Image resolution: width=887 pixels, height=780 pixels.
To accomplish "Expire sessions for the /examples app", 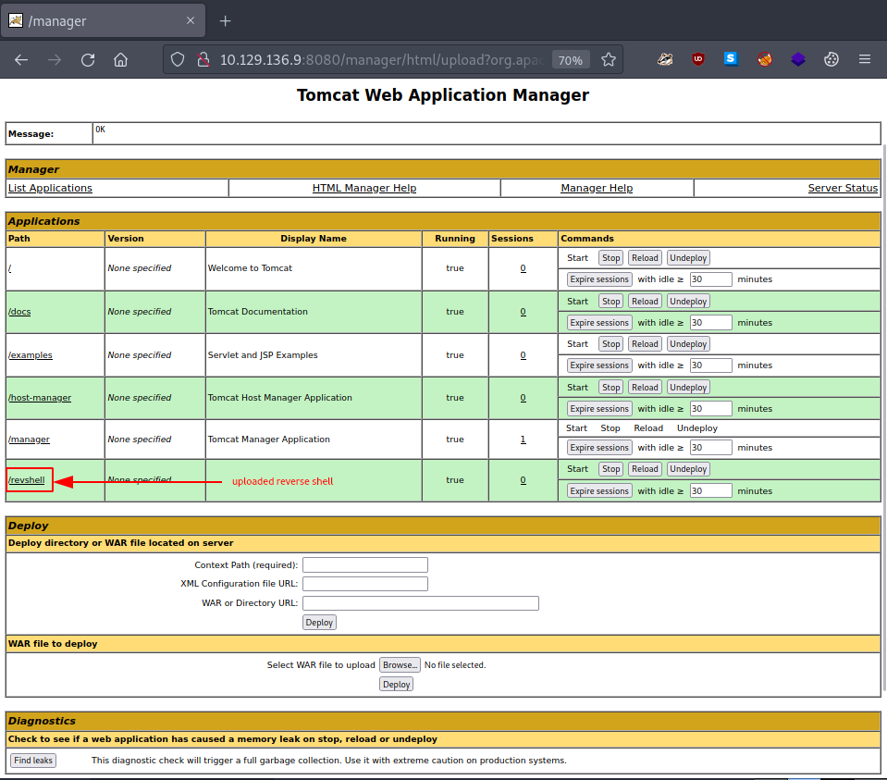I will (x=598, y=365).
